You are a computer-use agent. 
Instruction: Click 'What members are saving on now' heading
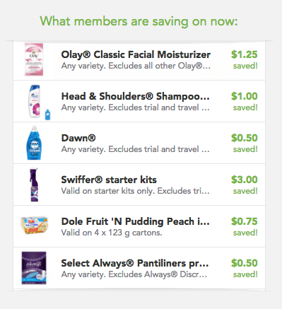(x=139, y=21)
